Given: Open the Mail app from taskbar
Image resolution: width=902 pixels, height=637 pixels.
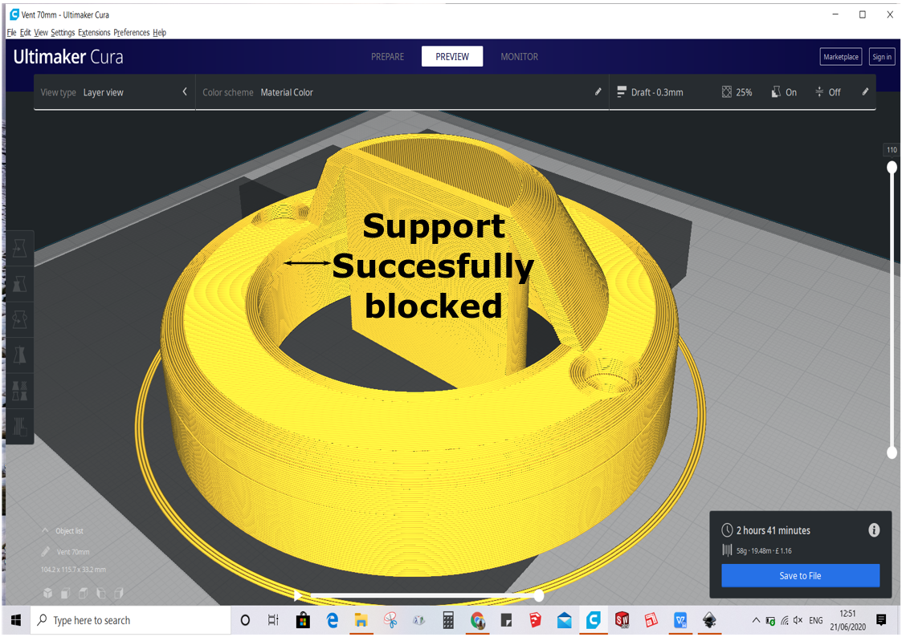Looking at the screenshot, I should pyautogui.click(x=565, y=620).
